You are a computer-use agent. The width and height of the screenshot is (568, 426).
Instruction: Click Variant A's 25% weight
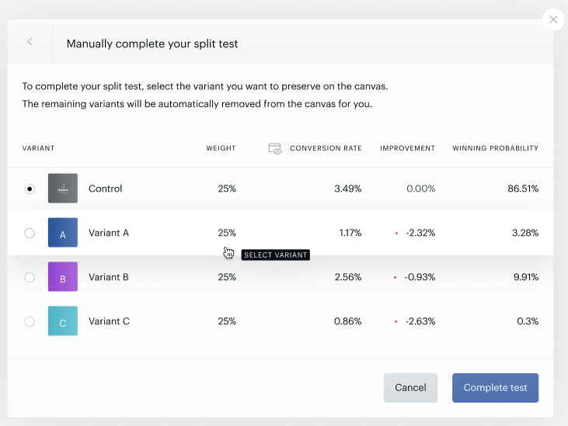227,233
